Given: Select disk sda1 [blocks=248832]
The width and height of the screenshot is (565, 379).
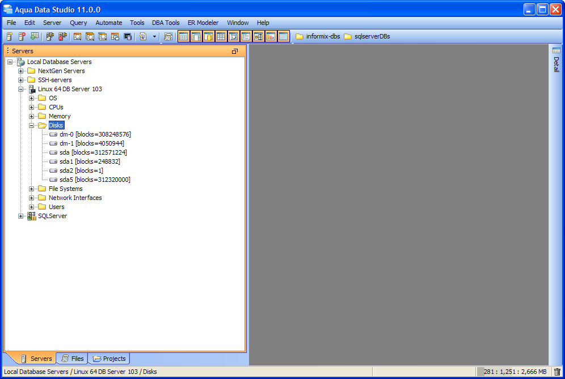Looking at the screenshot, I should pos(90,161).
